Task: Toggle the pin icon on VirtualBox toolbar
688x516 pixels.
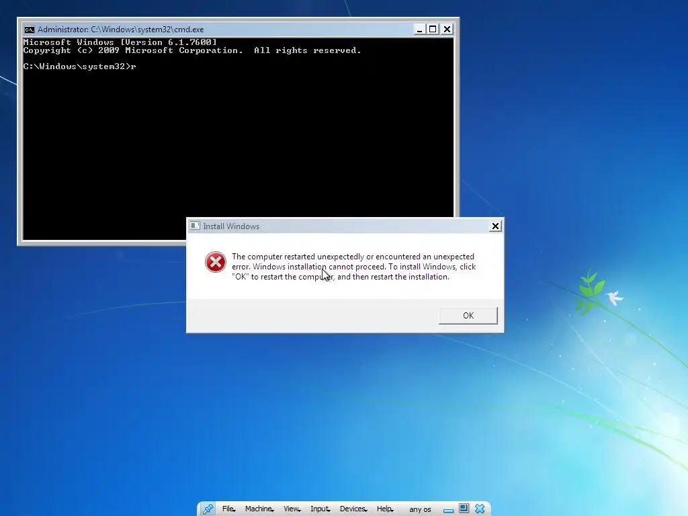Action: [x=208, y=509]
